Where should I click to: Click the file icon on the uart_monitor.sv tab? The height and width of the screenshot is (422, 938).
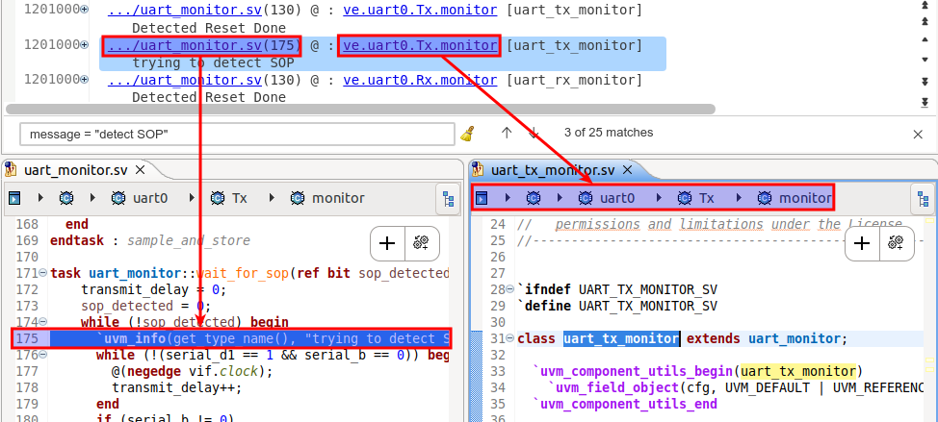coord(11,170)
